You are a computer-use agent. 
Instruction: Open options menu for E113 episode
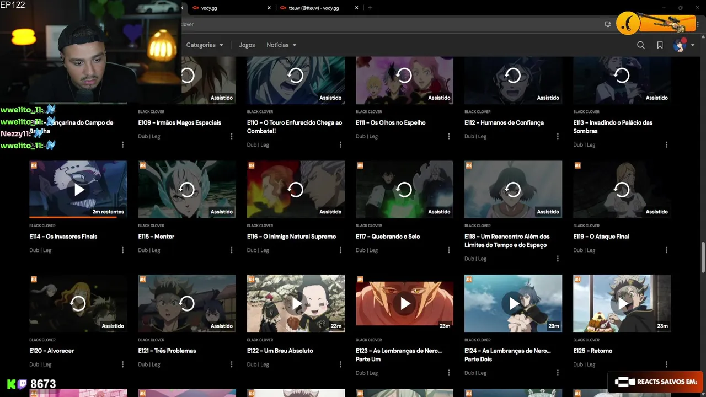click(x=666, y=144)
